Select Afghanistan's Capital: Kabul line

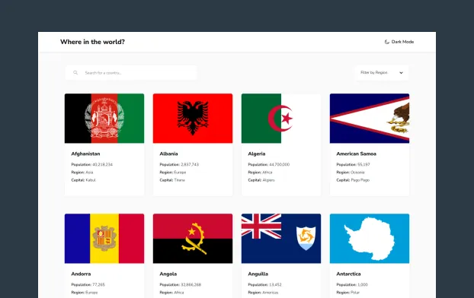click(83, 180)
